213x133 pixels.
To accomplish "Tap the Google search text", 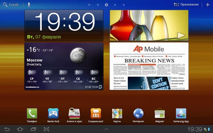I will click(14, 5).
